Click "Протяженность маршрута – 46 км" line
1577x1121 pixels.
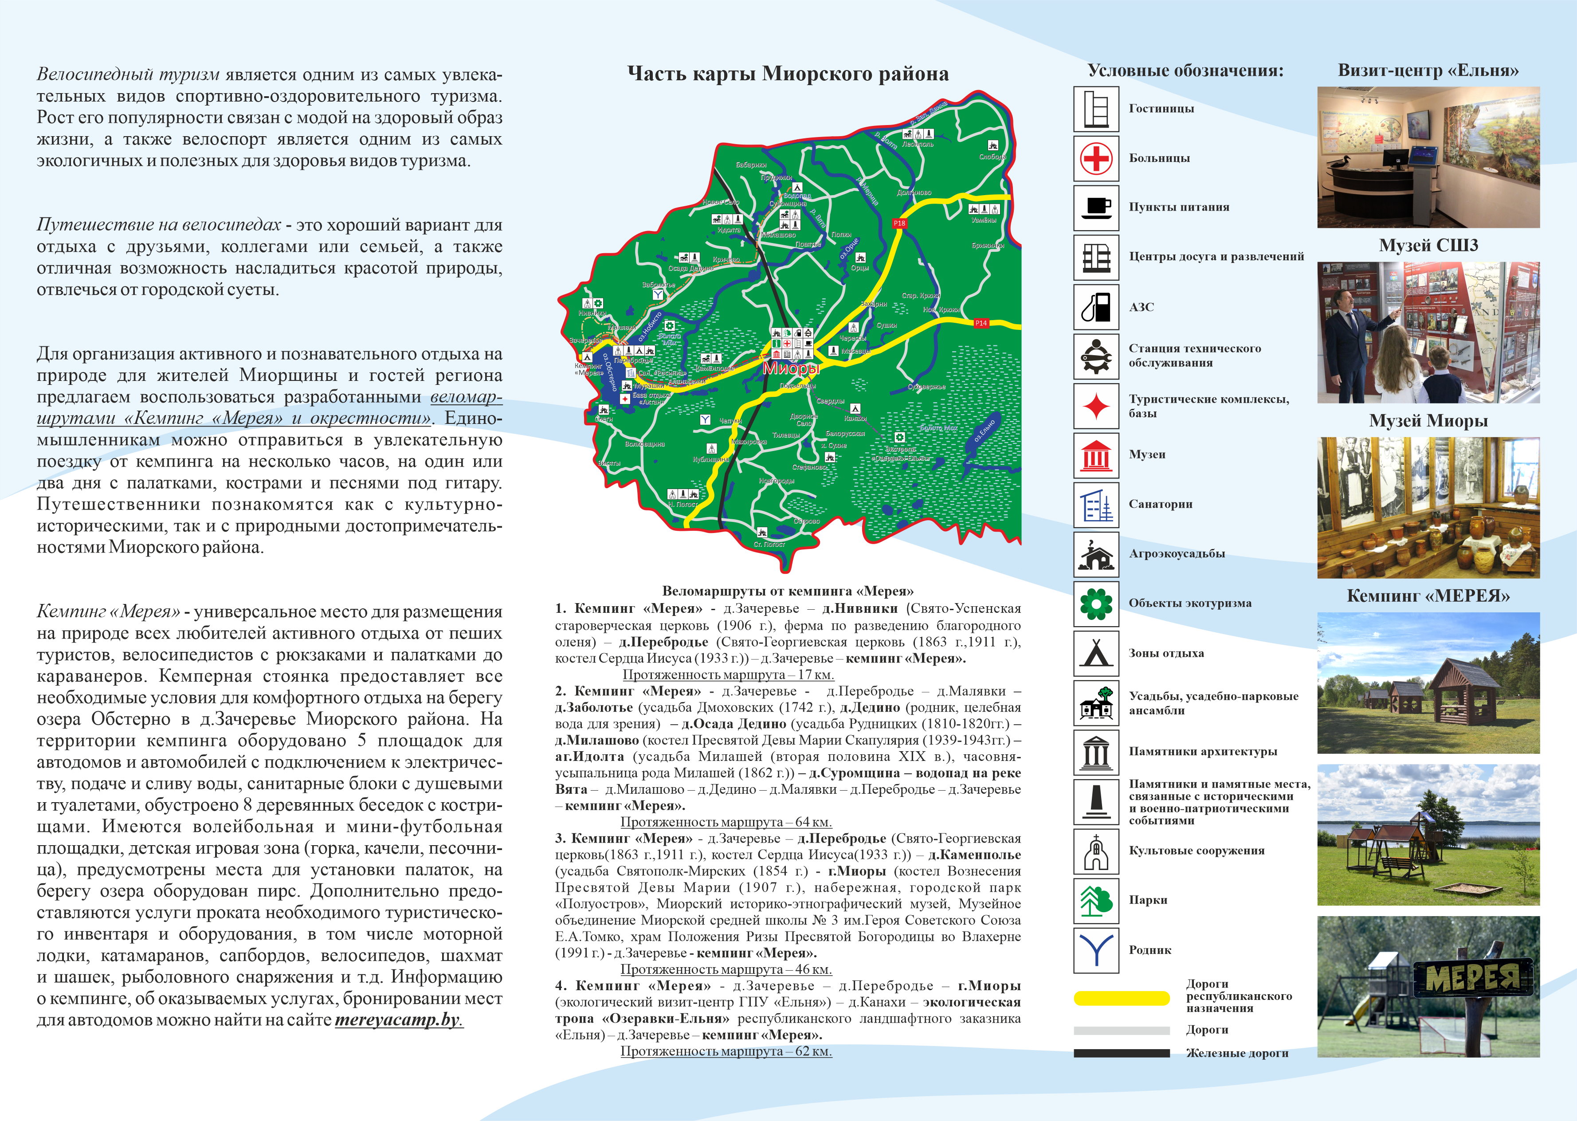(x=726, y=969)
